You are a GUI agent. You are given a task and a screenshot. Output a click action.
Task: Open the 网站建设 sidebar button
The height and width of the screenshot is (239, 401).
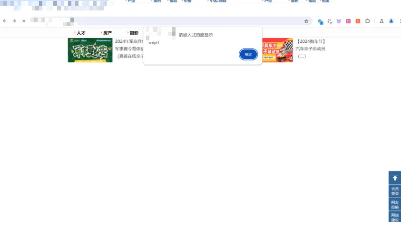(395, 217)
